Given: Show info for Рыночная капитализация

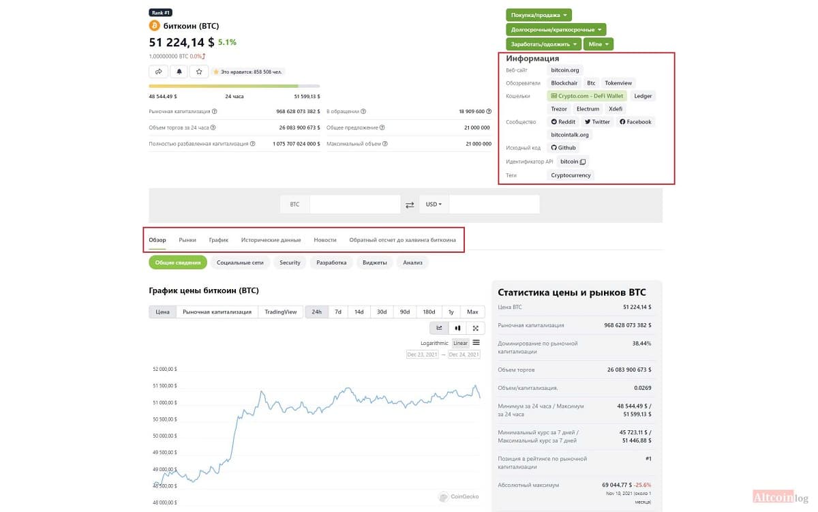Looking at the screenshot, I should (x=215, y=111).
